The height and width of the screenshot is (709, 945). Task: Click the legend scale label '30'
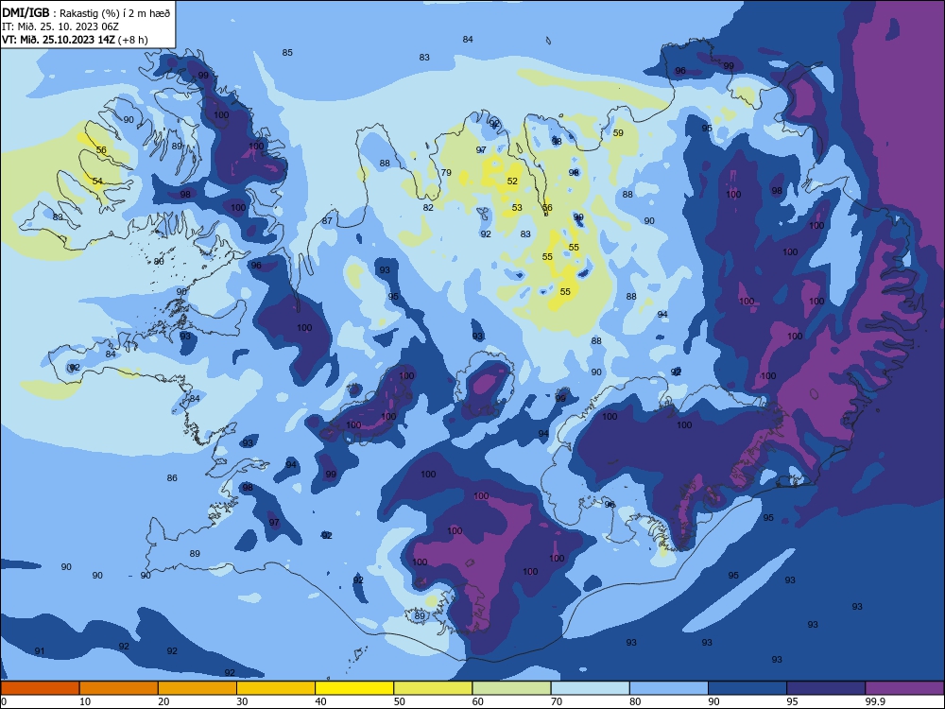pyautogui.click(x=242, y=701)
